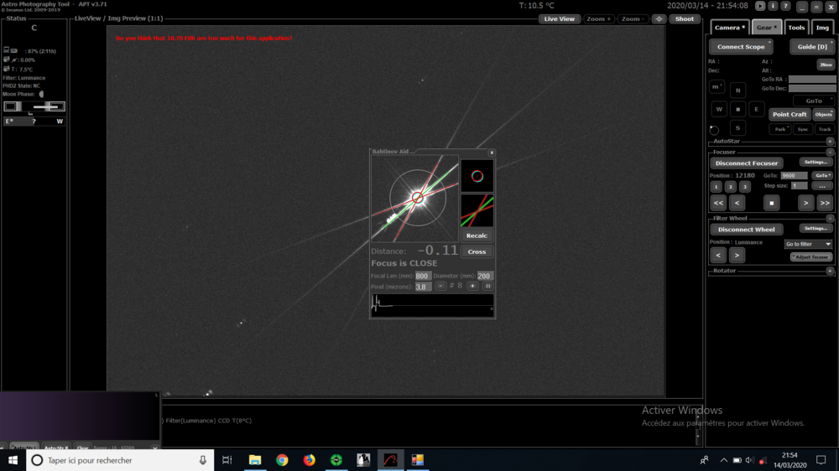Select focuser preset 3
839x471 pixels.
point(745,187)
